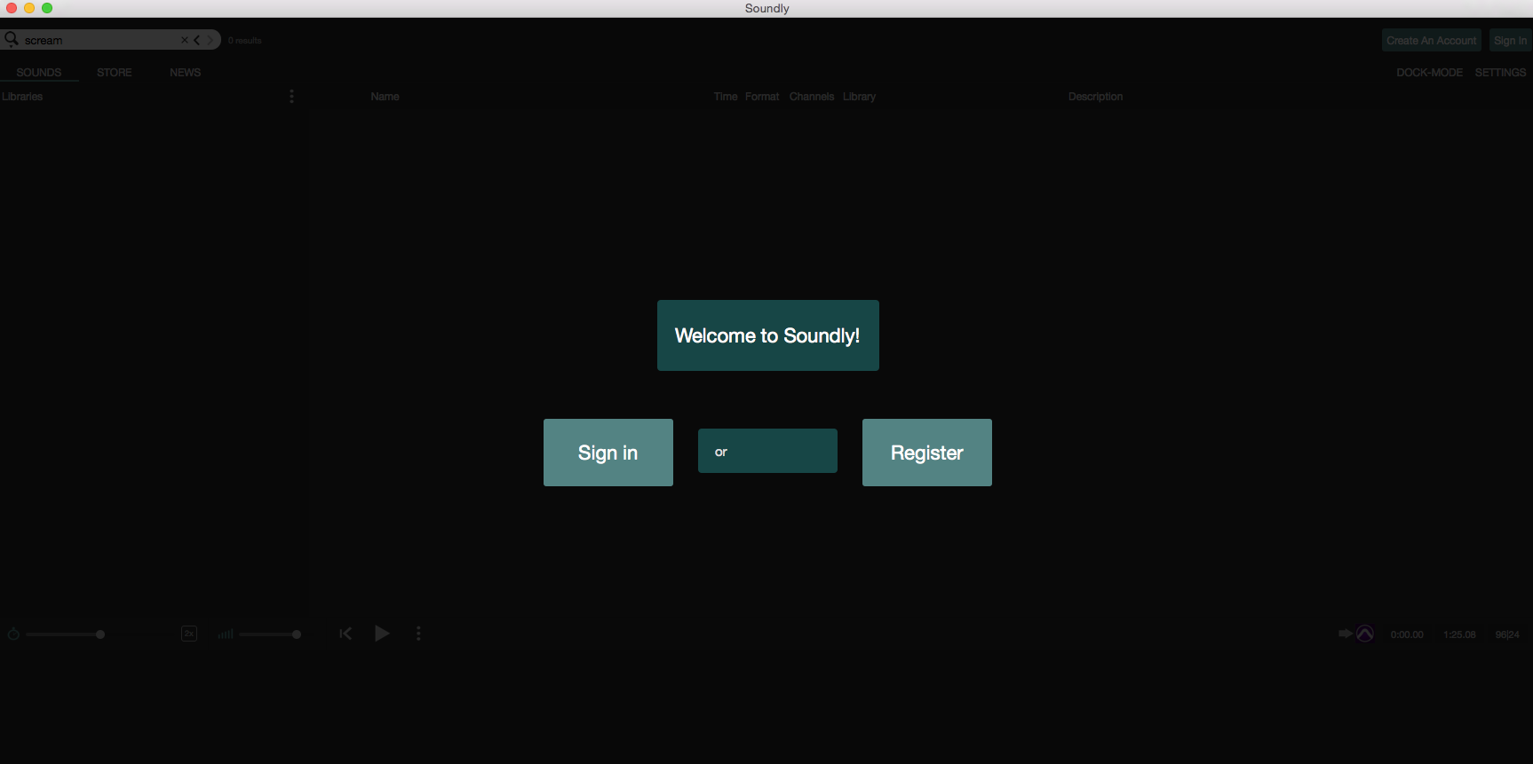
Task: Click the purple Pro Tools target app icon
Action: tap(1365, 634)
